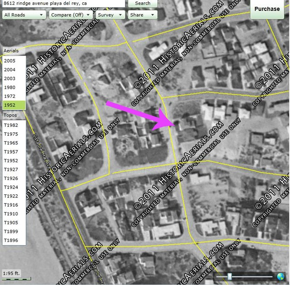290x285 pixels.
Task: Select the highlighted 1952 aerial year
Action: pos(14,105)
